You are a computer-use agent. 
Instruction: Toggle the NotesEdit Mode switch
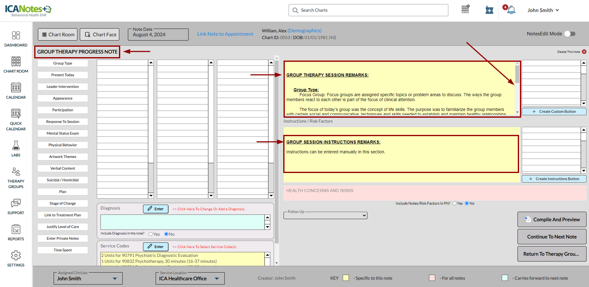(570, 34)
